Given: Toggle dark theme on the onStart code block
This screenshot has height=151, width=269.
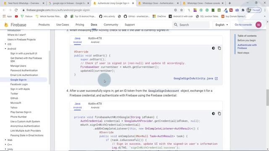Looking at the screenshot, I should (x=213, y=48).
